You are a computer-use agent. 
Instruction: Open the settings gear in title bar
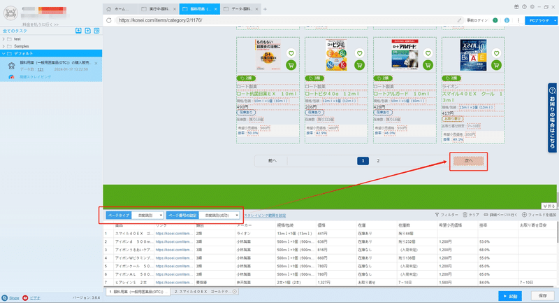pyautogui.click(x=532, y=7)
